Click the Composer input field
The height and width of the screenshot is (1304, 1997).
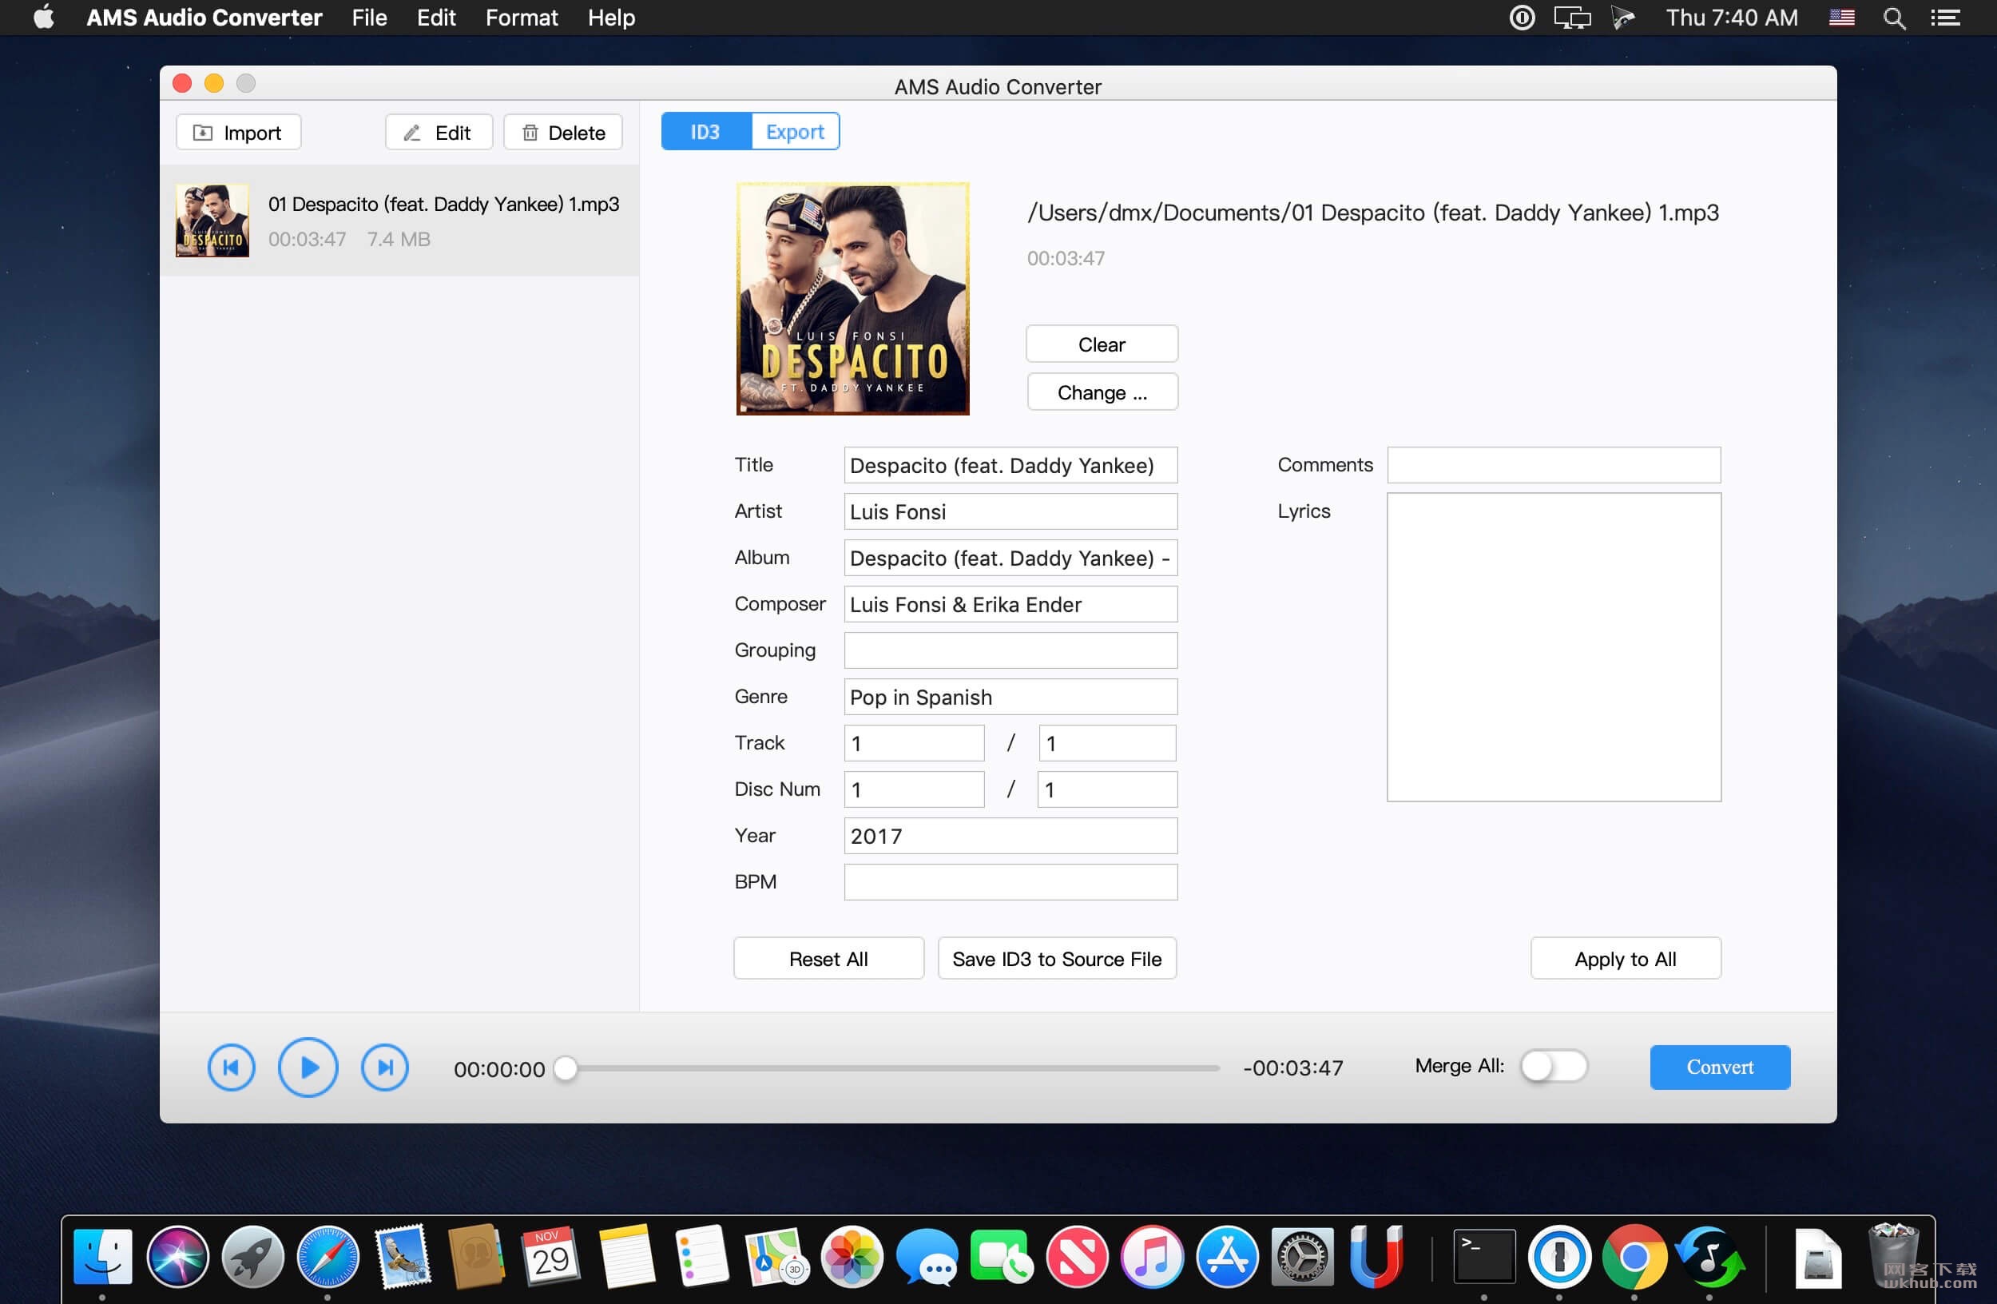pyautogui.click(x=1010, y=604)
